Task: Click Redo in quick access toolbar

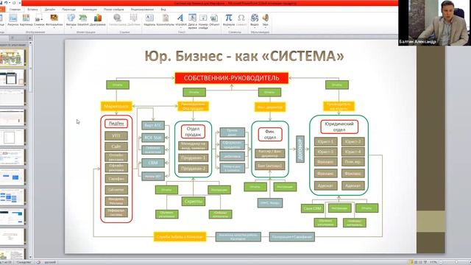Action: coord(14,3)
